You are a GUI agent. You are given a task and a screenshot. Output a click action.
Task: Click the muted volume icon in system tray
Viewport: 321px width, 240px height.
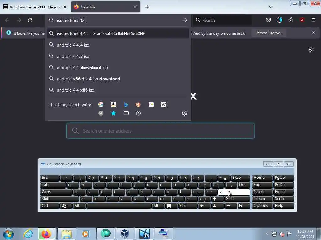282,234
